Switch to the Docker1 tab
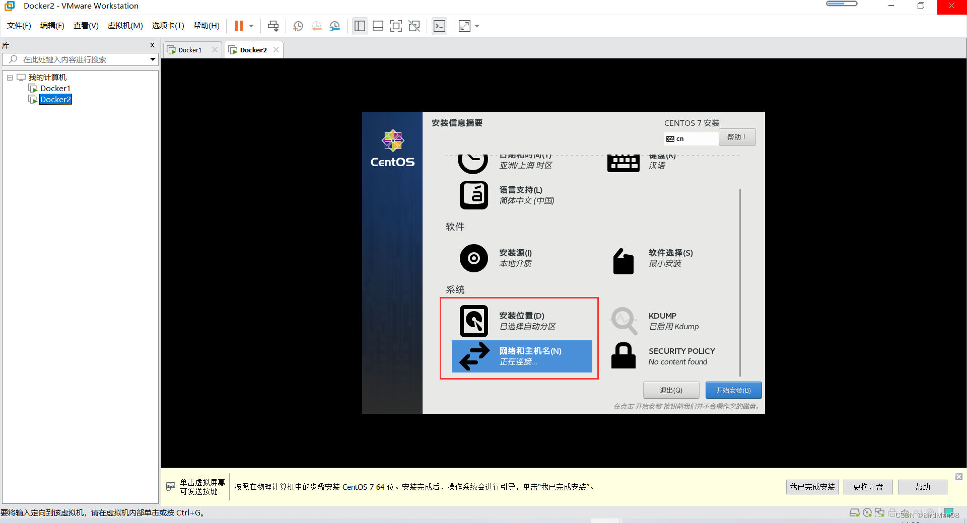Image resolution: width=967 pixels, height=523 pixels. pos(190,50)
